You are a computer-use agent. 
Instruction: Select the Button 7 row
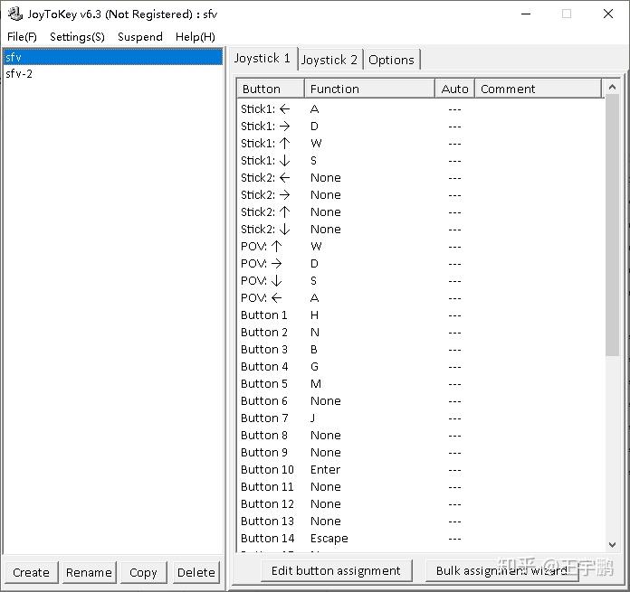point(421,418)
